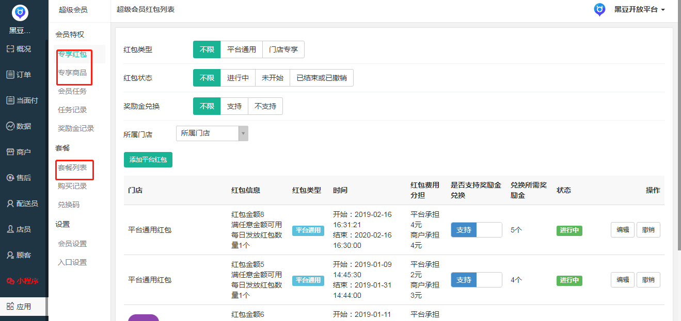Set 红包类型 filter to 平台通用
The height and width of the screenshot is (321, 681).
point(242,49)
